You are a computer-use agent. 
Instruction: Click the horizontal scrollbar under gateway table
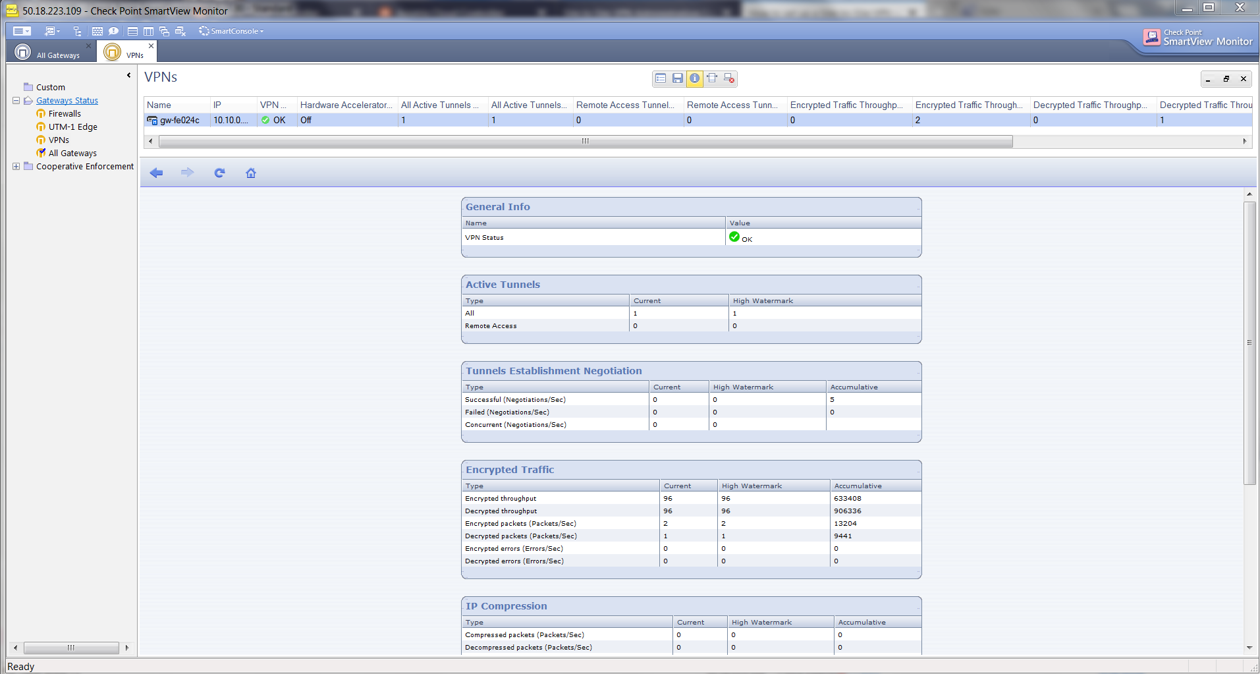585,141
